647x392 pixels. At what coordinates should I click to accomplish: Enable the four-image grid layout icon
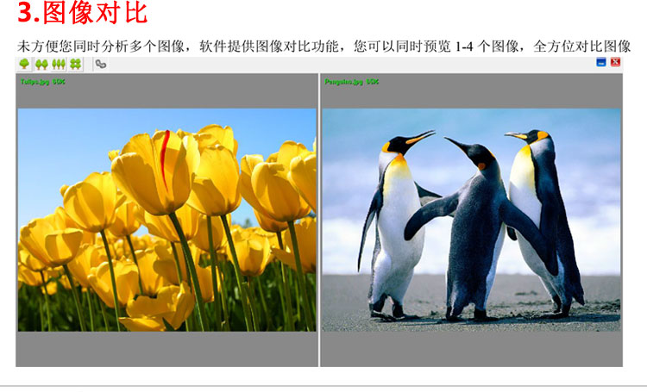[76, 64]
